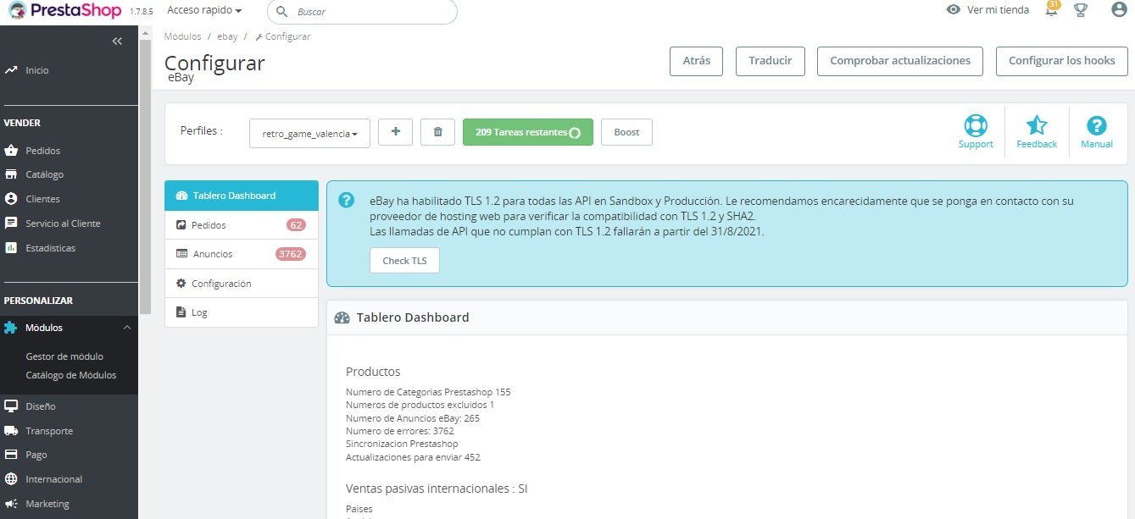This screenshot has height=519, width=1135.
Task: Delete profile with trash icon
Action: pyautogui.click(x=437, y=132)
